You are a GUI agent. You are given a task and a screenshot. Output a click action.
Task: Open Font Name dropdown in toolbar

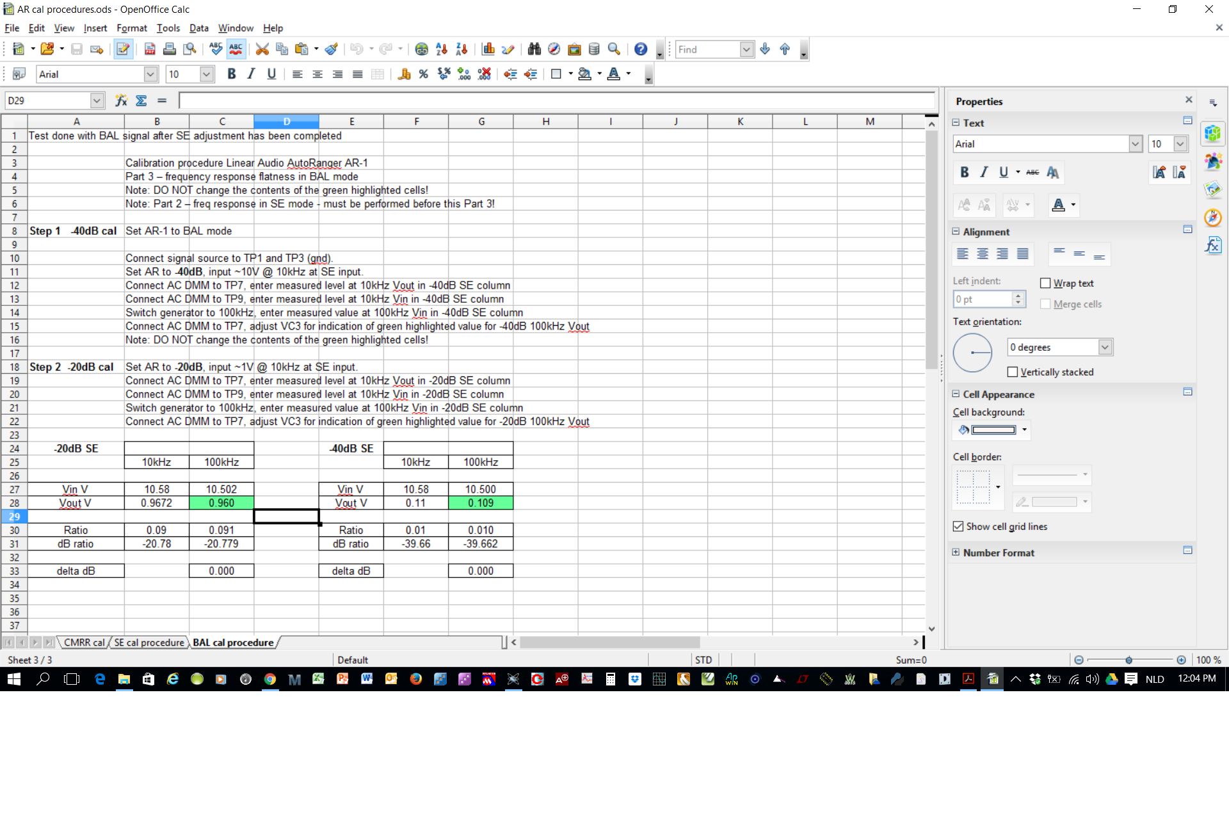[x=150, y=74]
